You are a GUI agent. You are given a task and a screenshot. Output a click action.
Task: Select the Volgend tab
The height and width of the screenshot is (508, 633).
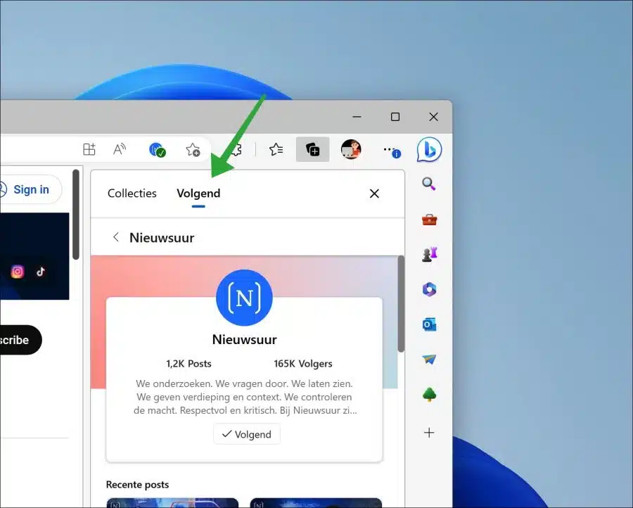point(198,193)
